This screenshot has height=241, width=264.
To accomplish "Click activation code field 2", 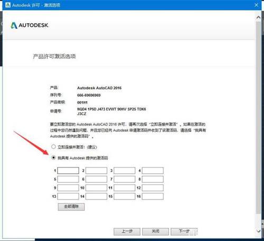I will [96, 170].
